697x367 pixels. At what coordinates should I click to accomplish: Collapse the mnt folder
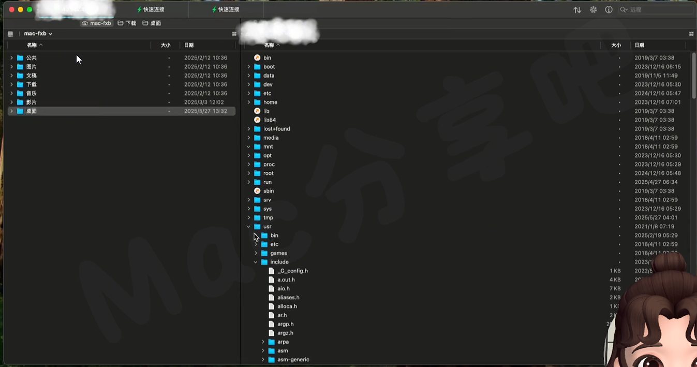[x=248, y=147]
